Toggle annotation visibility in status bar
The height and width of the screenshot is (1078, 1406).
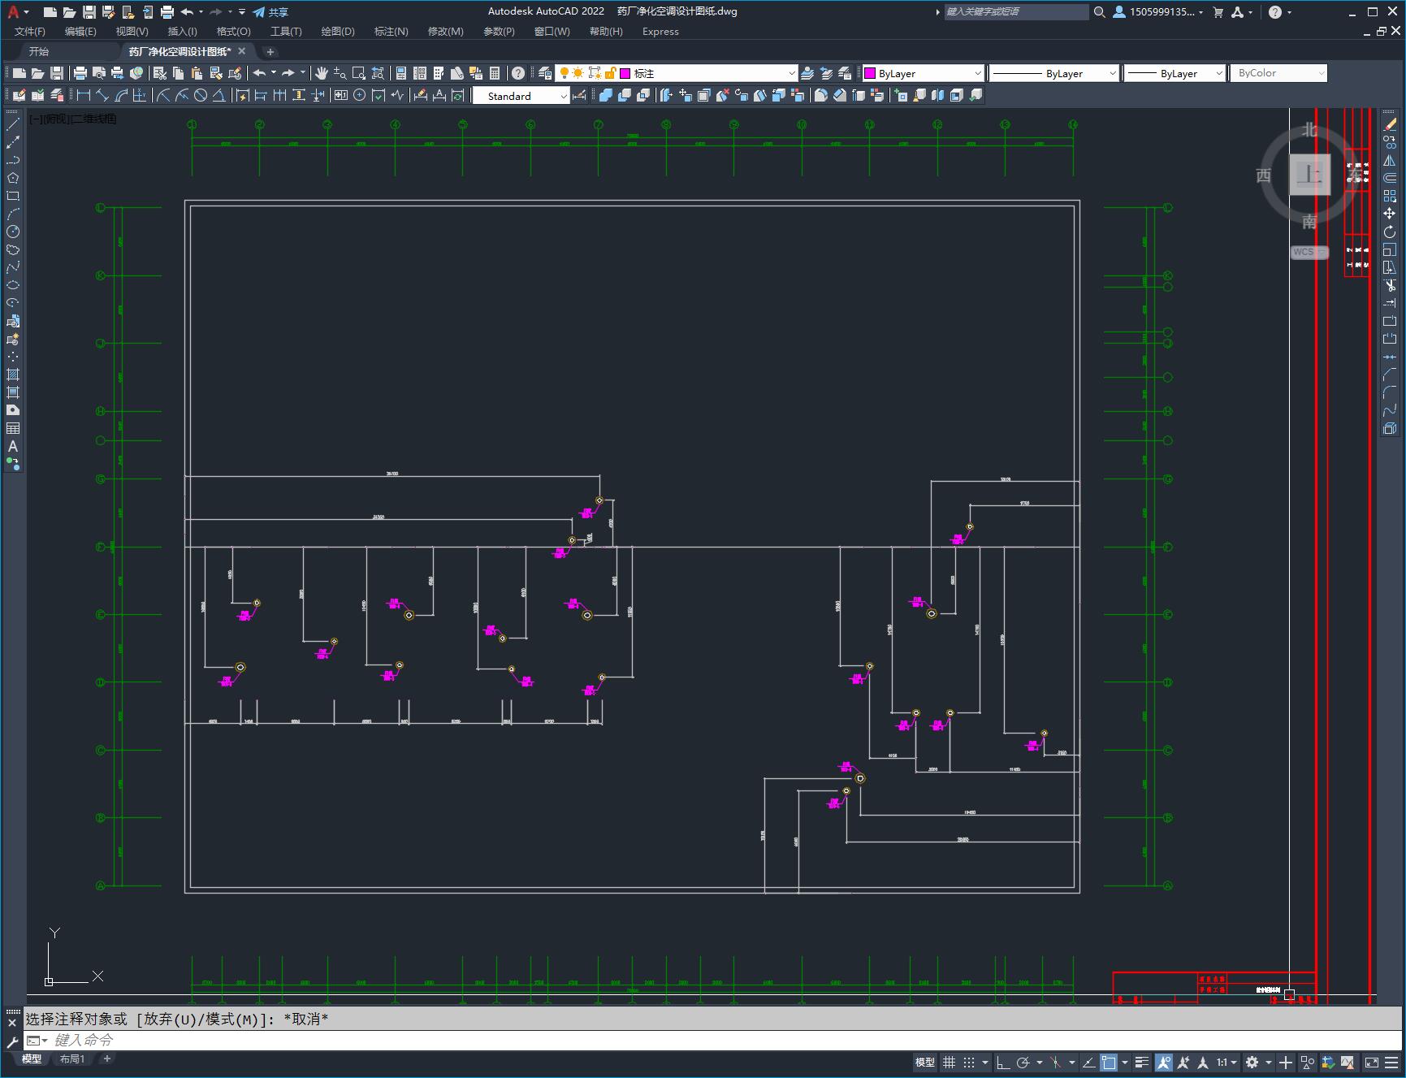click(1164, 1062)
